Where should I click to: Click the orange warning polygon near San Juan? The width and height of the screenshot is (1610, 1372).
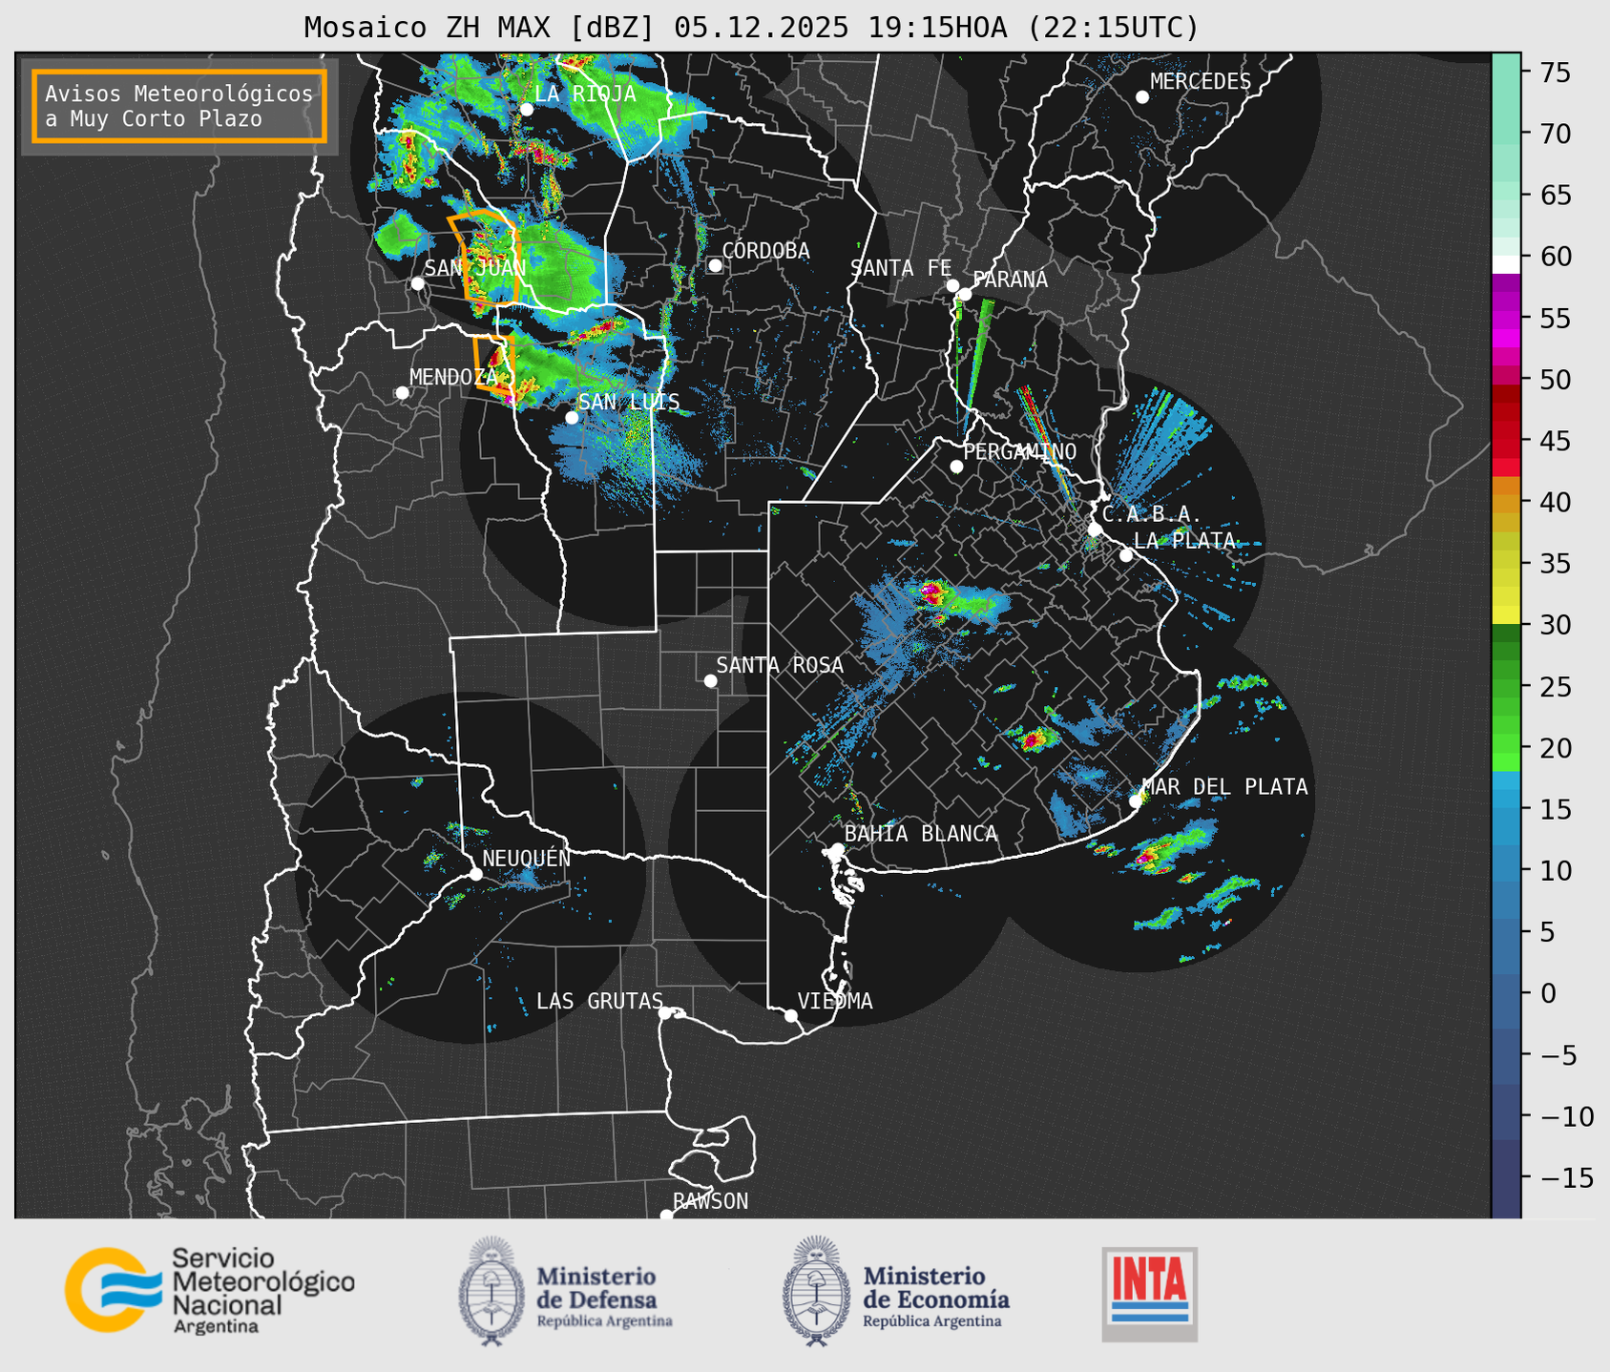tap(485, 258)
